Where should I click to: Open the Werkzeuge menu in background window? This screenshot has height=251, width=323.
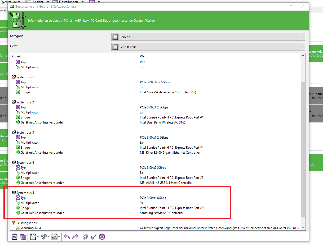pos(11,2)
